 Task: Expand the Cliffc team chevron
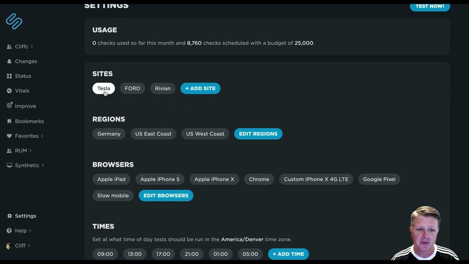tap(32, 47)
